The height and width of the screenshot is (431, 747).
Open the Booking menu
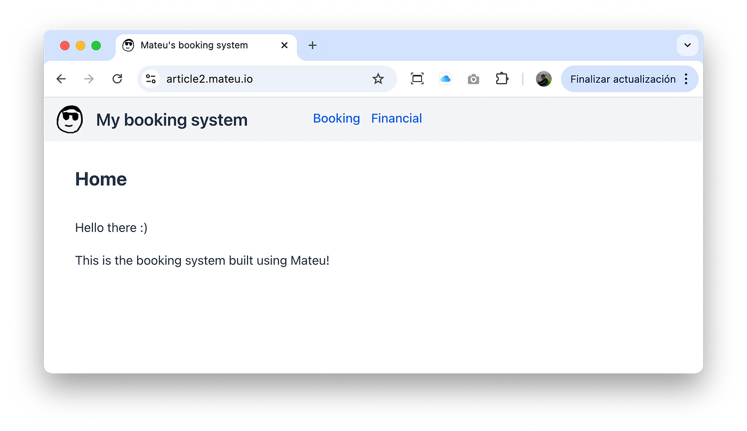pos(337,118)
